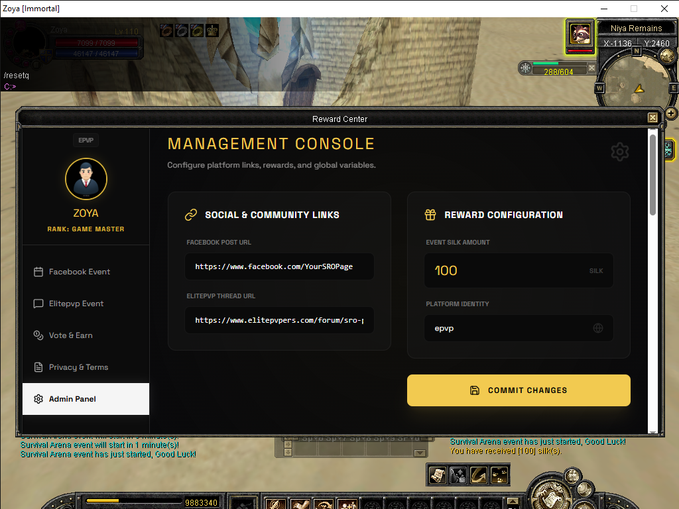679x509 pixels.
Task: Click the Reward Center vertical scrollbar
Action: point(652,175)
